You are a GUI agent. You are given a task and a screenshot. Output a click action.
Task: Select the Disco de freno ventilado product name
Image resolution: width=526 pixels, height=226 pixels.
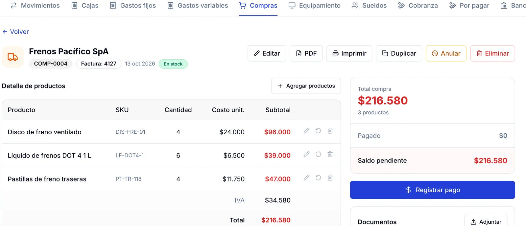pyautogui.click(x=45, y=132)
